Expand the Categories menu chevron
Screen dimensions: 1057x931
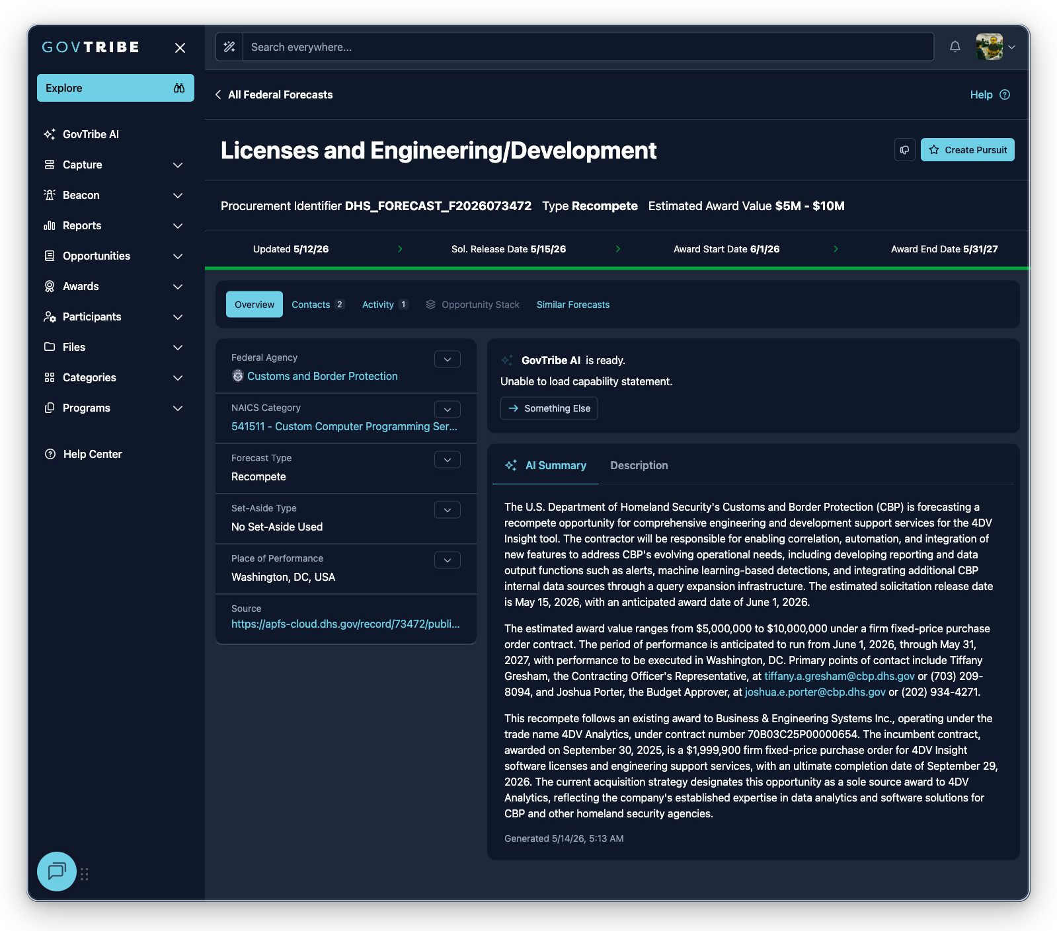(178, 377)
